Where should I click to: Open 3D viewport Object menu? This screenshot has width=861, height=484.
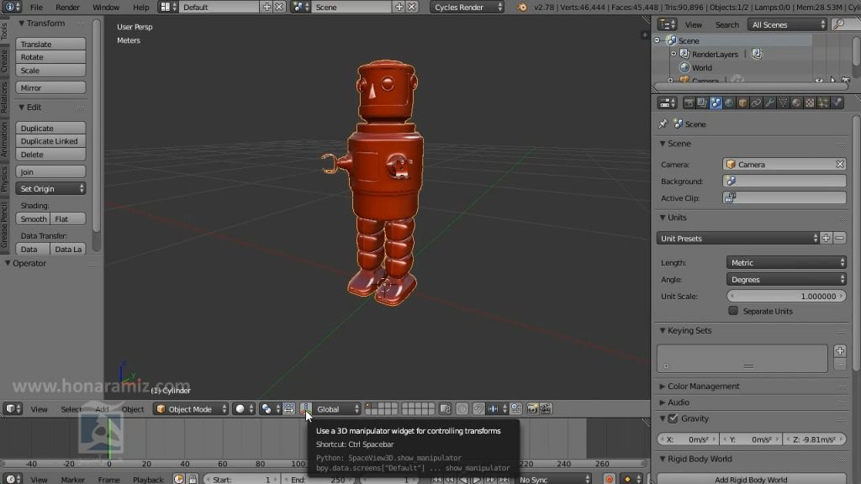click(x=132, y=409)
